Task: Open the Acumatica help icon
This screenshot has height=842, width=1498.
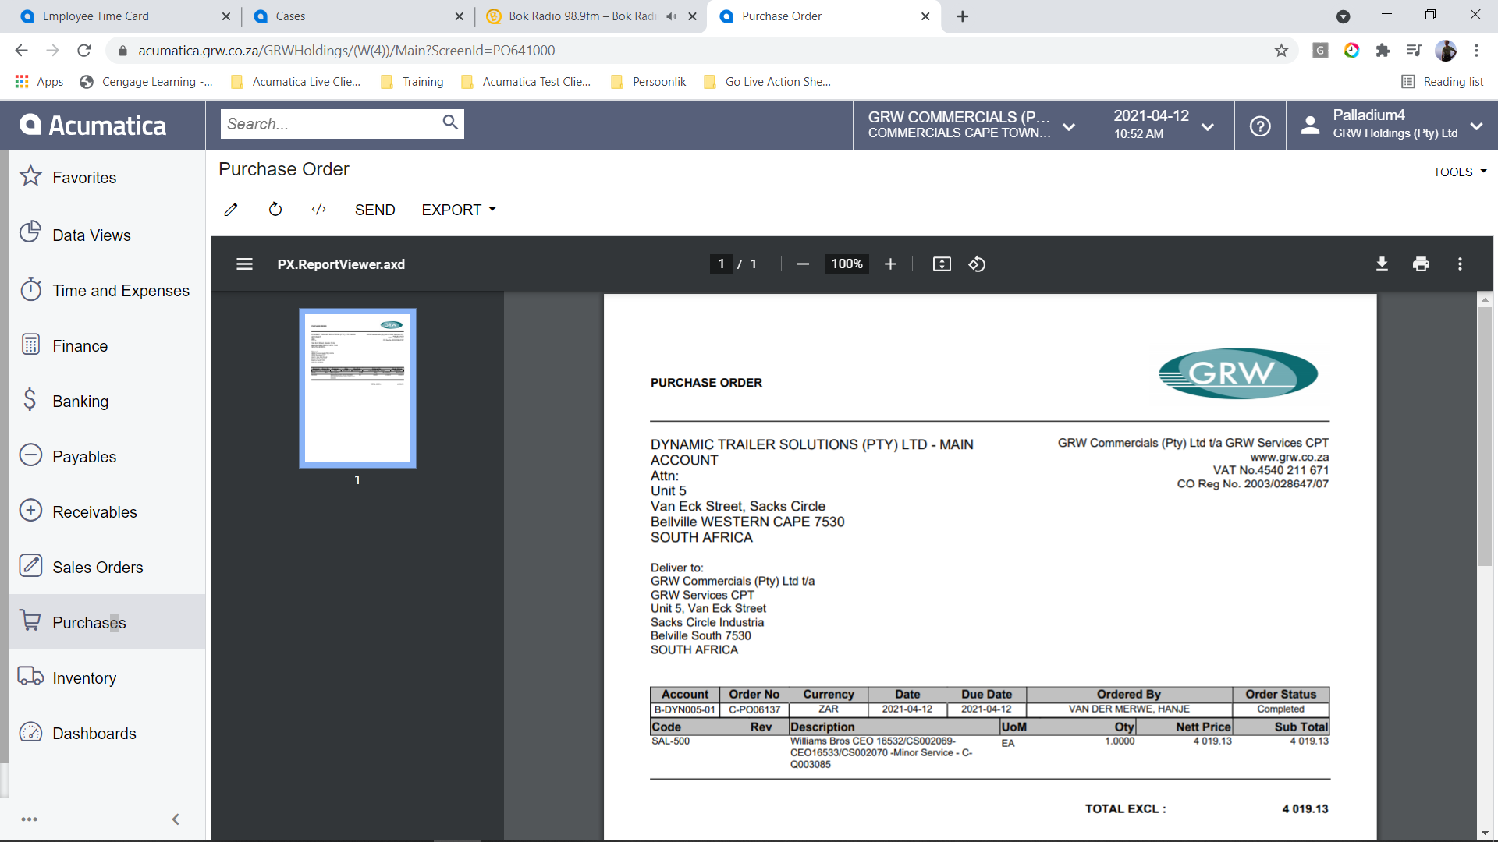Action: tap(1260, 126)
